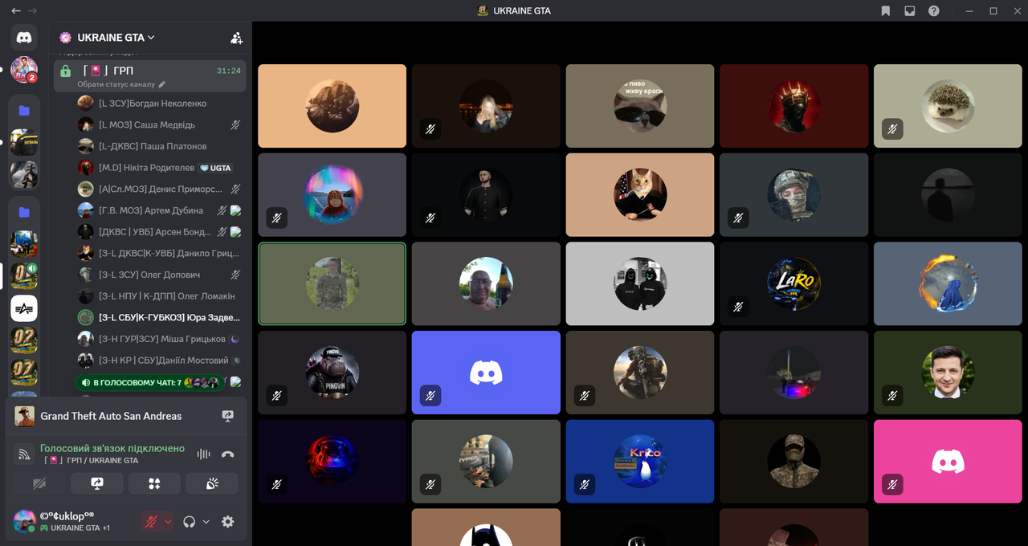Click the В ГОЛОСОВОМУ ЧАТІ: 7 pill
Screen dimensions: 1028x546
[149, 382]
